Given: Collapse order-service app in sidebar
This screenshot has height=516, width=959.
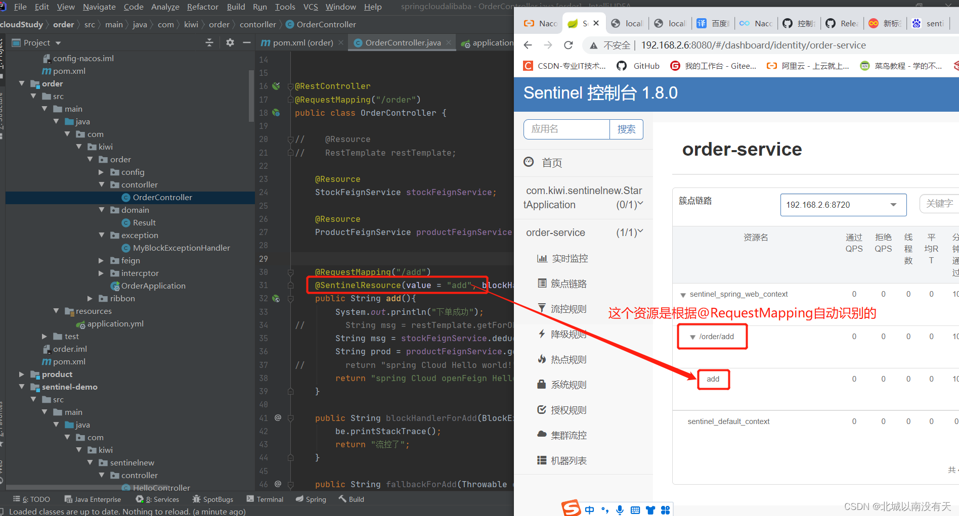Looking at the screenshot, I should point(583,232).
